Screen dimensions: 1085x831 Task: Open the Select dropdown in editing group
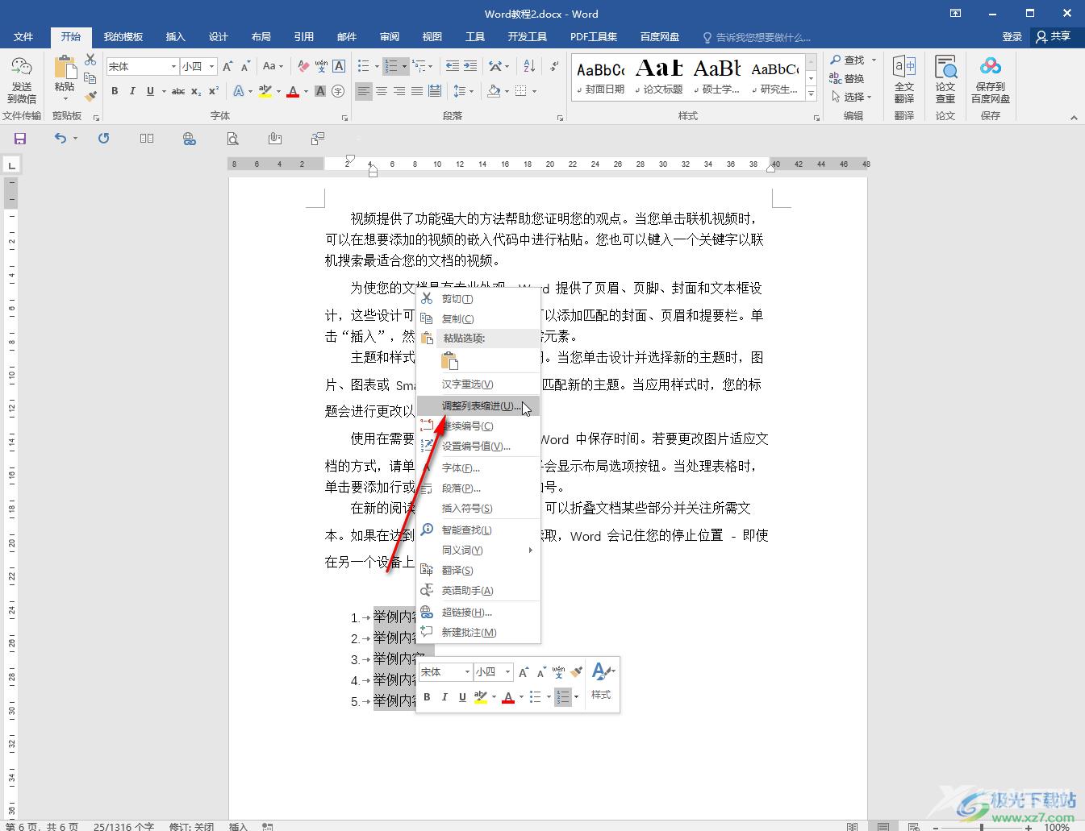point(852,97)
